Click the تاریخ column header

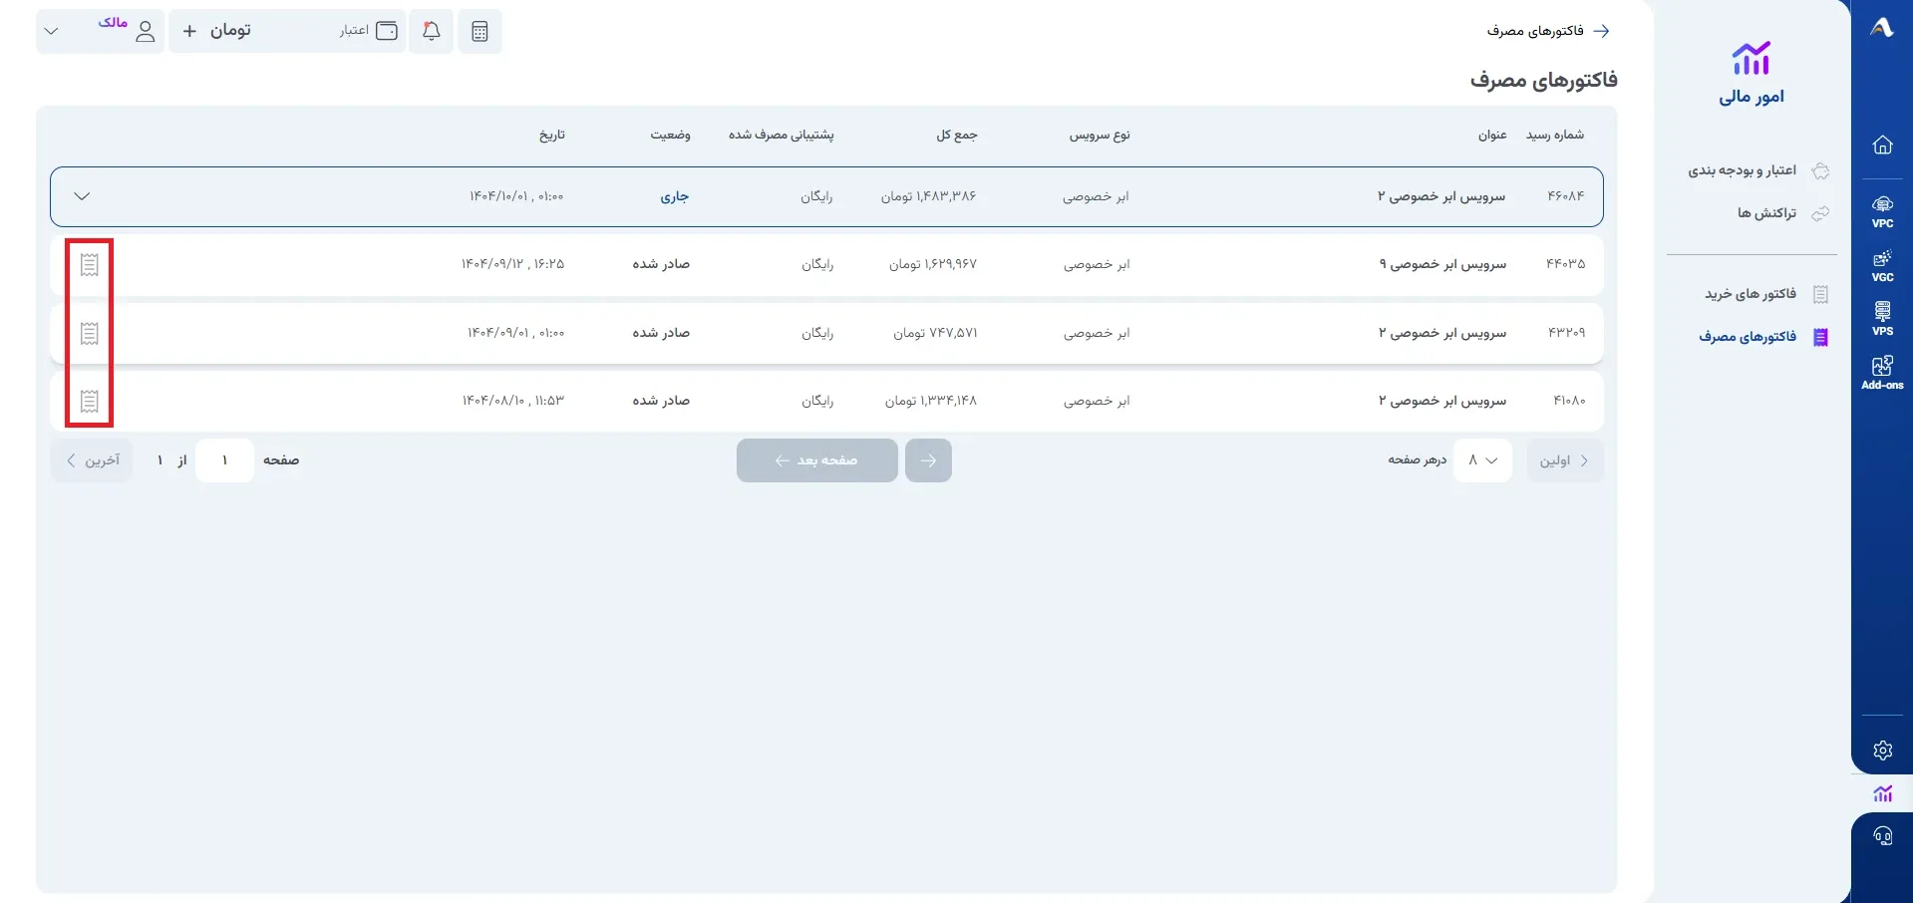(552, 135)
